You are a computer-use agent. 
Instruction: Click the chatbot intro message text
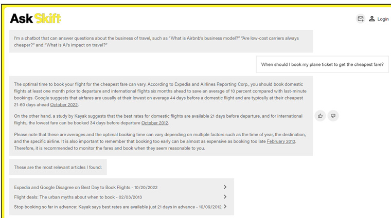click(x=156, y=42)
